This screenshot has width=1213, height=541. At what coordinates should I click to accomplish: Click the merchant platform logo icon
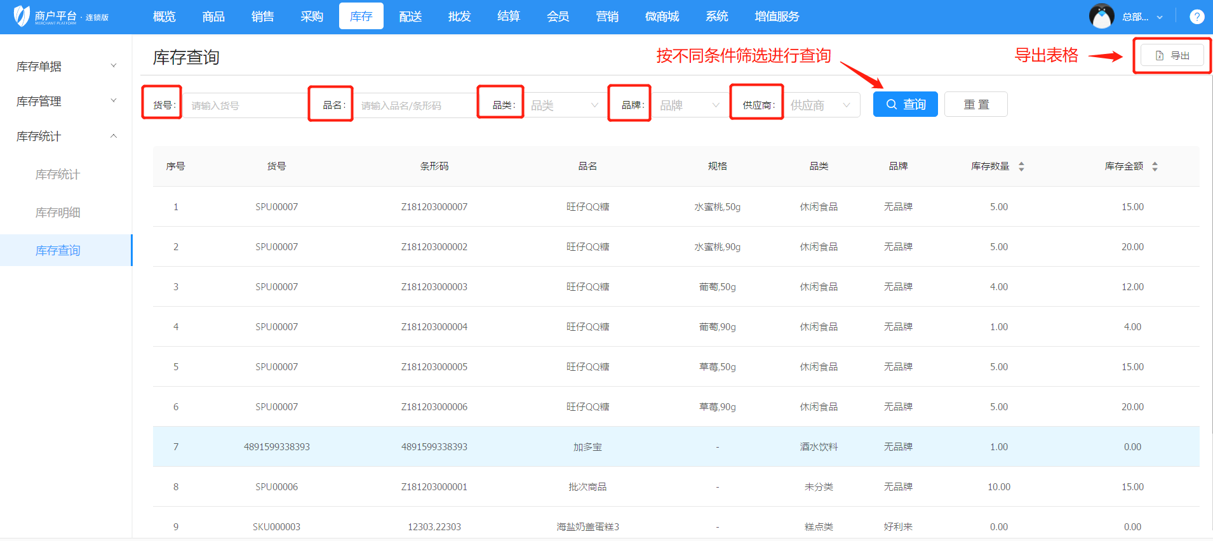(x=22, y=17)
